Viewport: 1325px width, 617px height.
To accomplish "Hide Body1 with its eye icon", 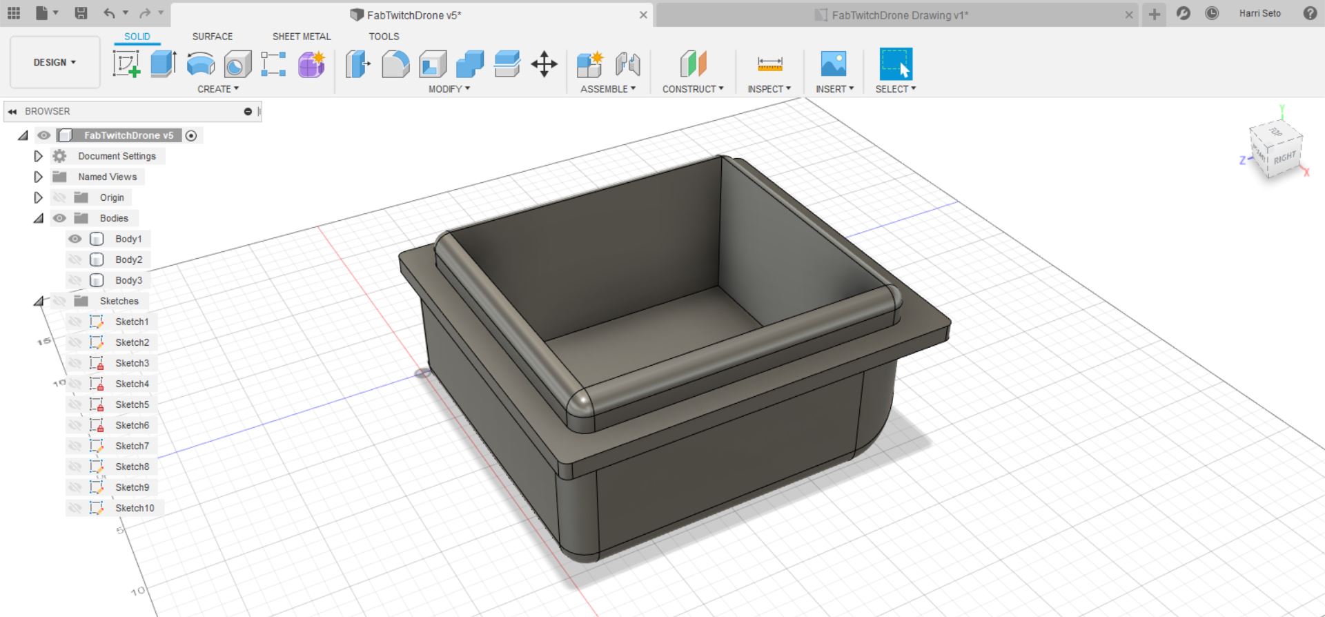I will click(x=75, y=239).
